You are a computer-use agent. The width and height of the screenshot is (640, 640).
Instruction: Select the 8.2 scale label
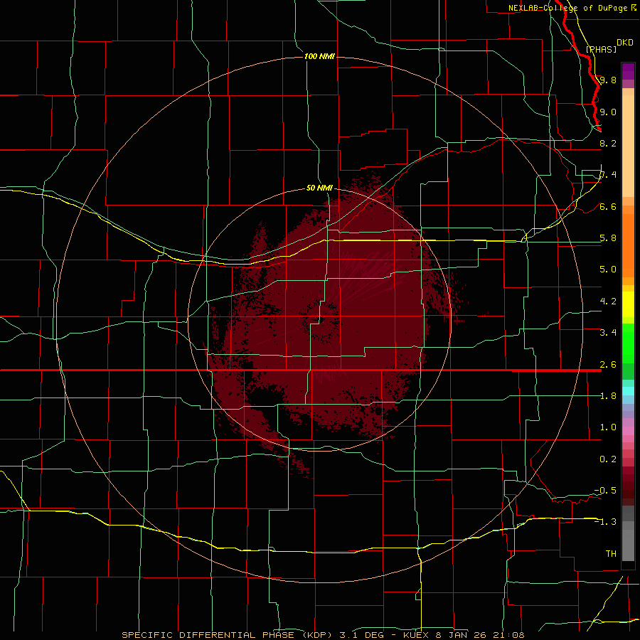click(608, 143)
